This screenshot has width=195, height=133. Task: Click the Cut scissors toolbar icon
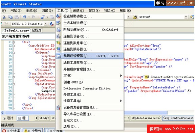coord(4,17)
